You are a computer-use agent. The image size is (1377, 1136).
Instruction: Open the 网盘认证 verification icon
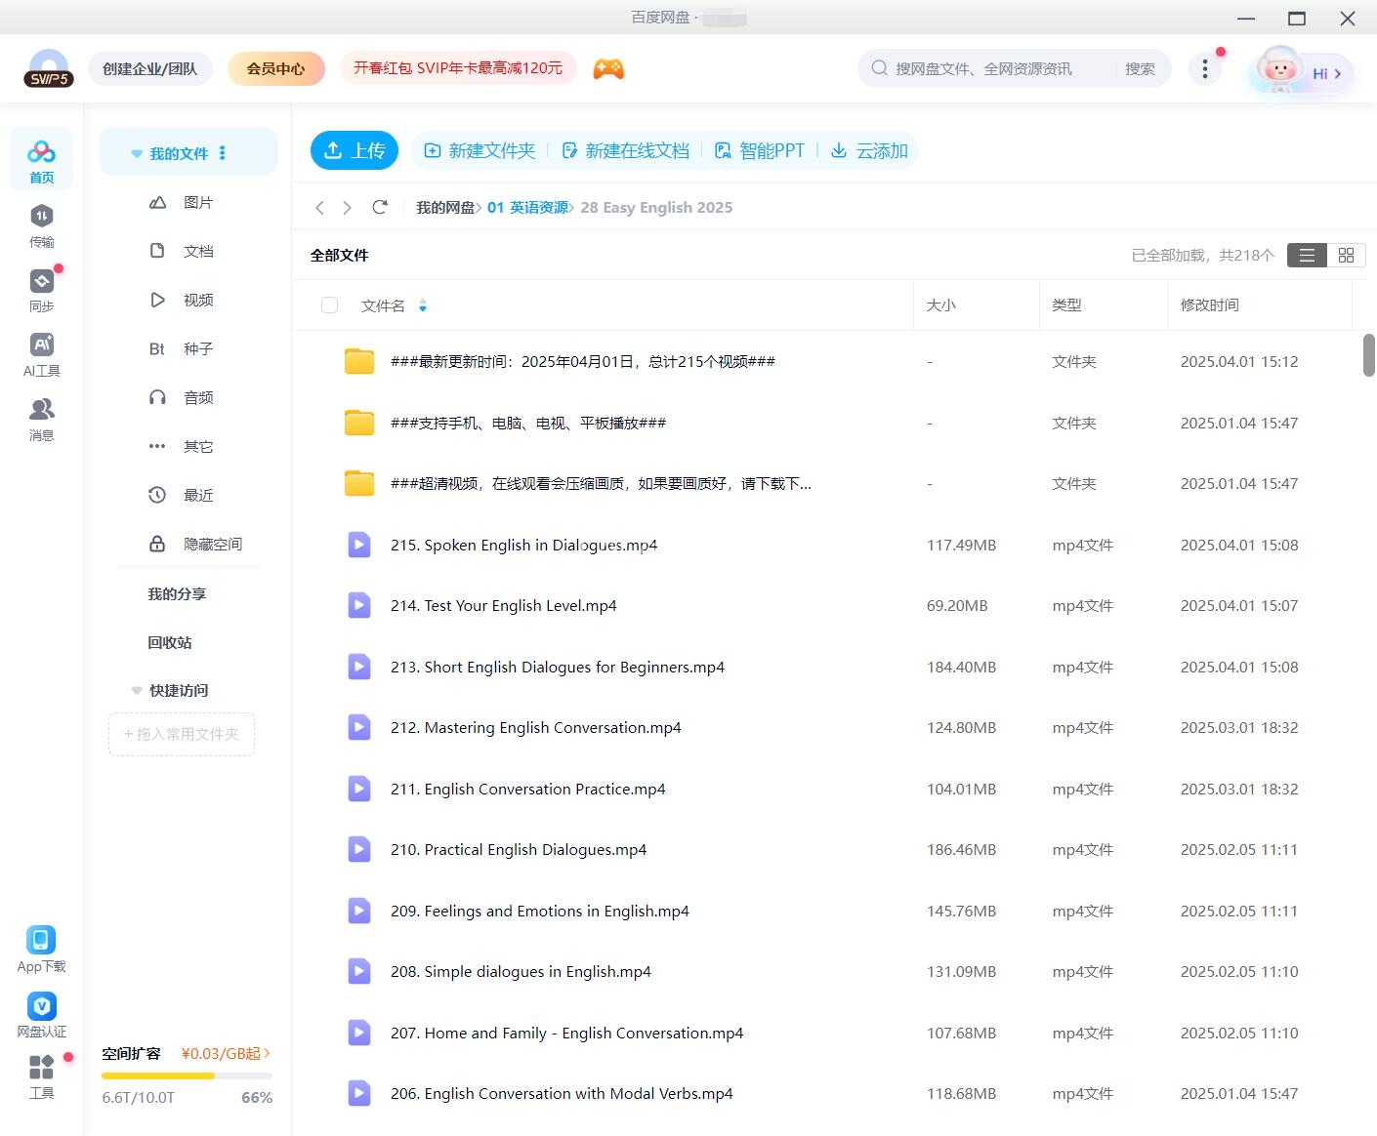click(41, 1014)
